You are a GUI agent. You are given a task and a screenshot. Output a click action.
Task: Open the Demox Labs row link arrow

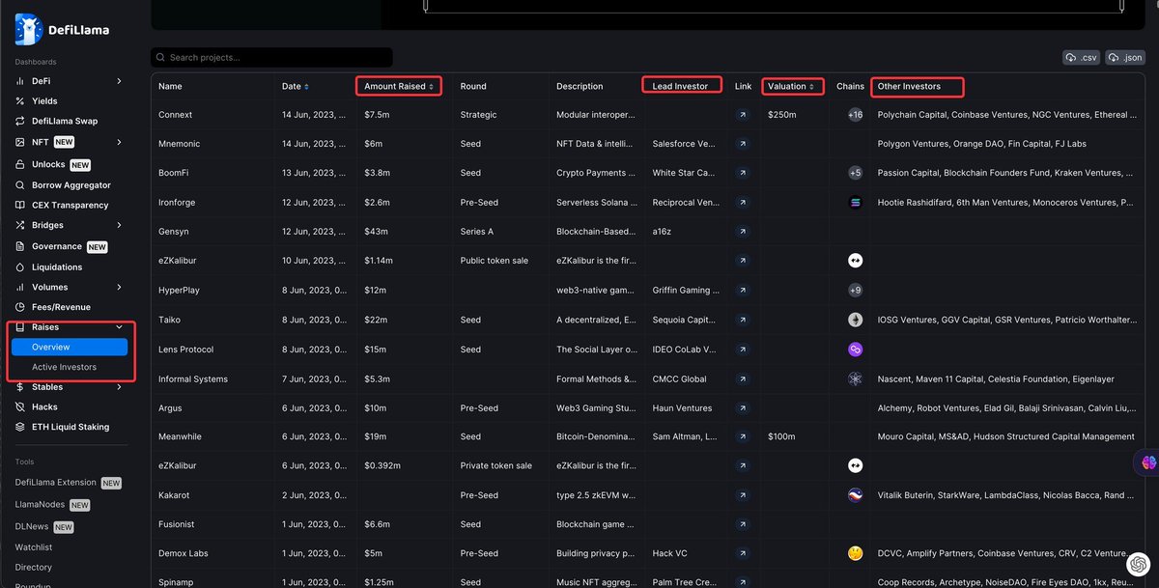(742, 553)
